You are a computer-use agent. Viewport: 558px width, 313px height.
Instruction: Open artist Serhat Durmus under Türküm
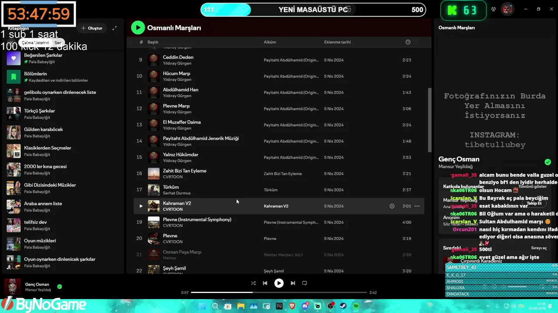(x=177, y=193)
